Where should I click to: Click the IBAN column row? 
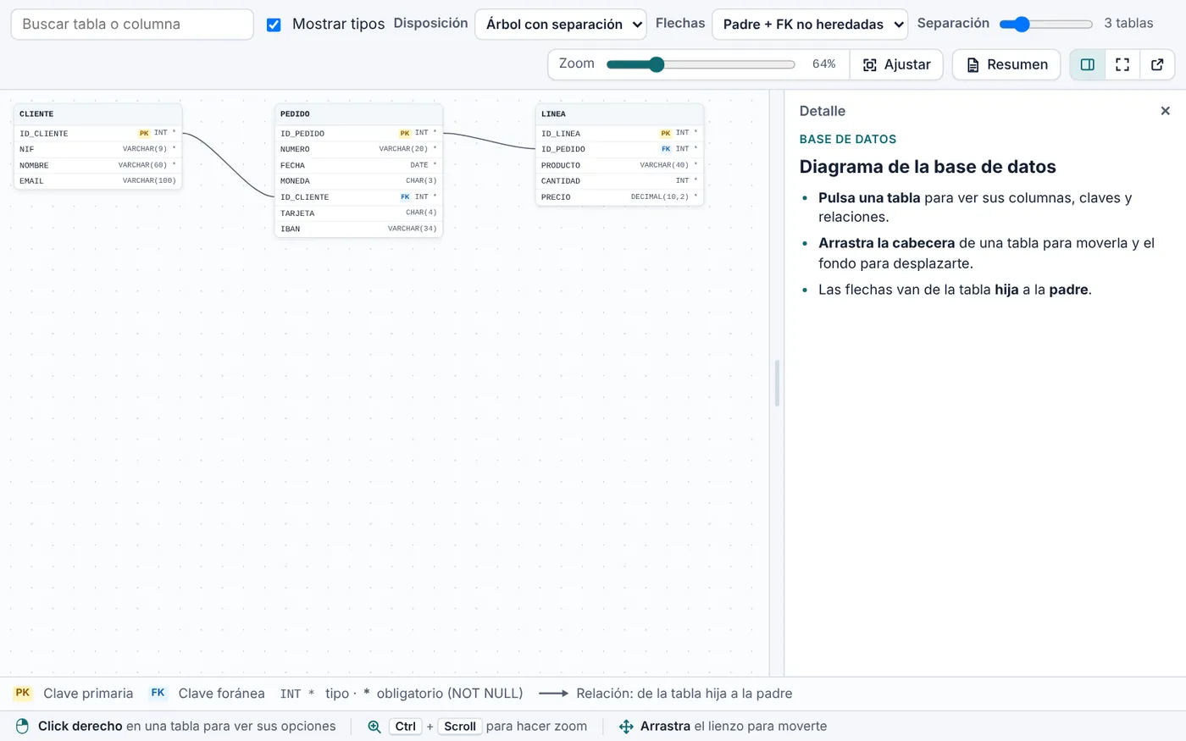(359, 229)
